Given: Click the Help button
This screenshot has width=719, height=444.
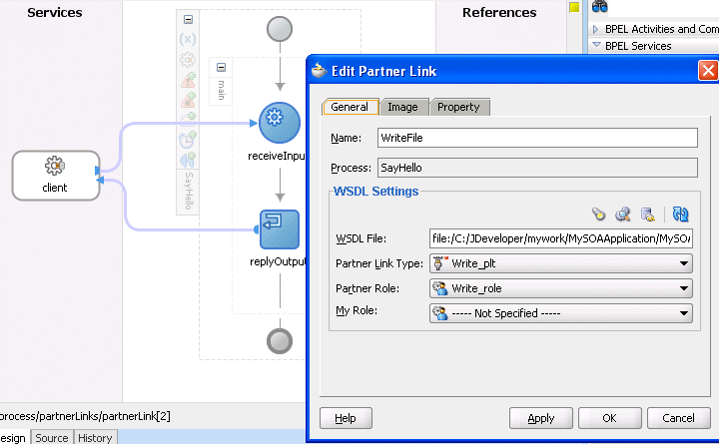Looking at the screenshot, I should [x=346, y=418].
